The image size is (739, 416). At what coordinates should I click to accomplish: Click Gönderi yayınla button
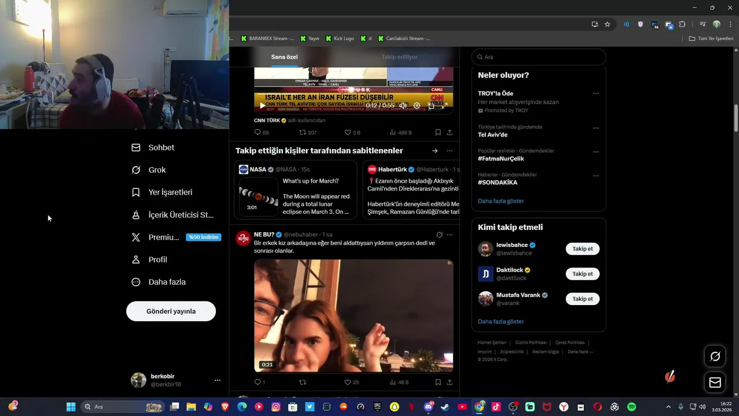pos(171,311)
